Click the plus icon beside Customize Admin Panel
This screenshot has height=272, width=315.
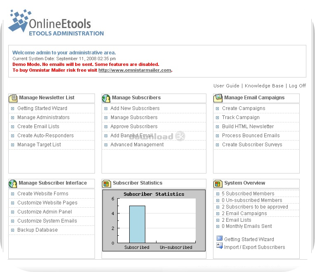pyautogui.click(x=13, y=212)
